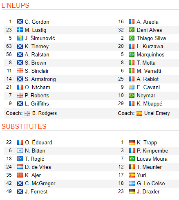The image size is (179, 200).
Task: Click M. Verratti's name
Action: click(149, 71)
